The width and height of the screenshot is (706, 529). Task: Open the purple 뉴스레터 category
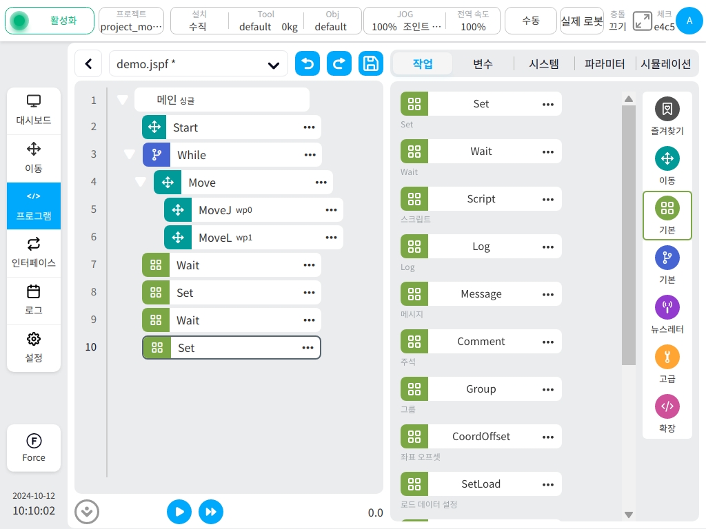[667, 314]
